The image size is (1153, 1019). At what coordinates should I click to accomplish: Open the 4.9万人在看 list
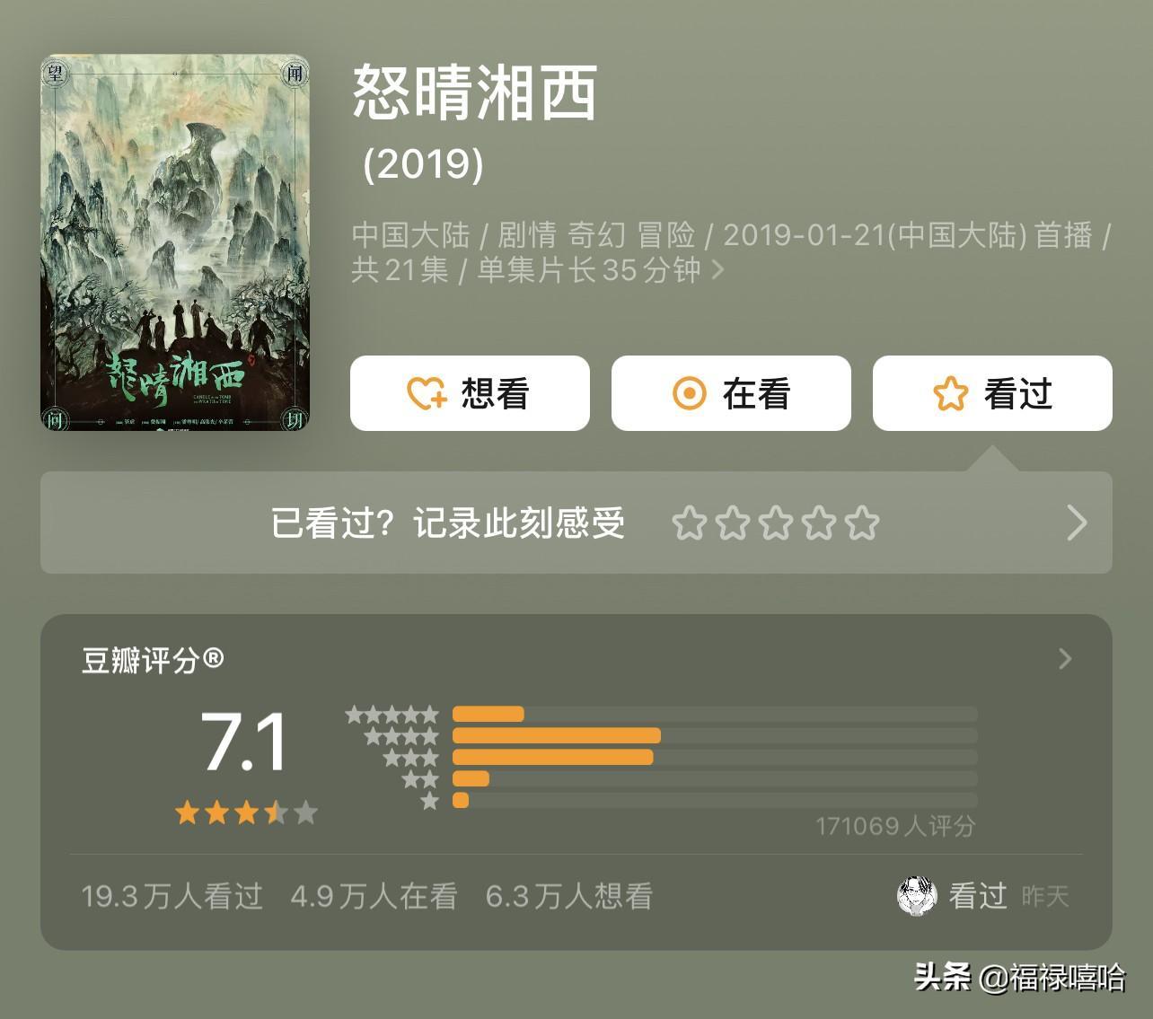tap(374, 896)
